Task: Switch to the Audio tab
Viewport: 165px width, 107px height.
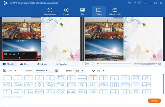Action: pyautogui.click(x=42, y=64)
